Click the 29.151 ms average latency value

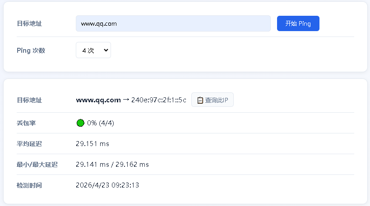[92, 144]
